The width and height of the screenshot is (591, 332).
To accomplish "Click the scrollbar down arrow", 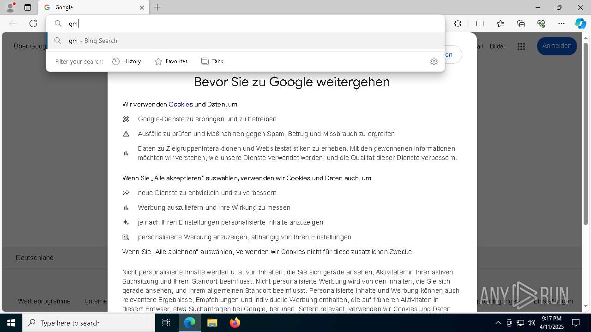I will 586,306.
